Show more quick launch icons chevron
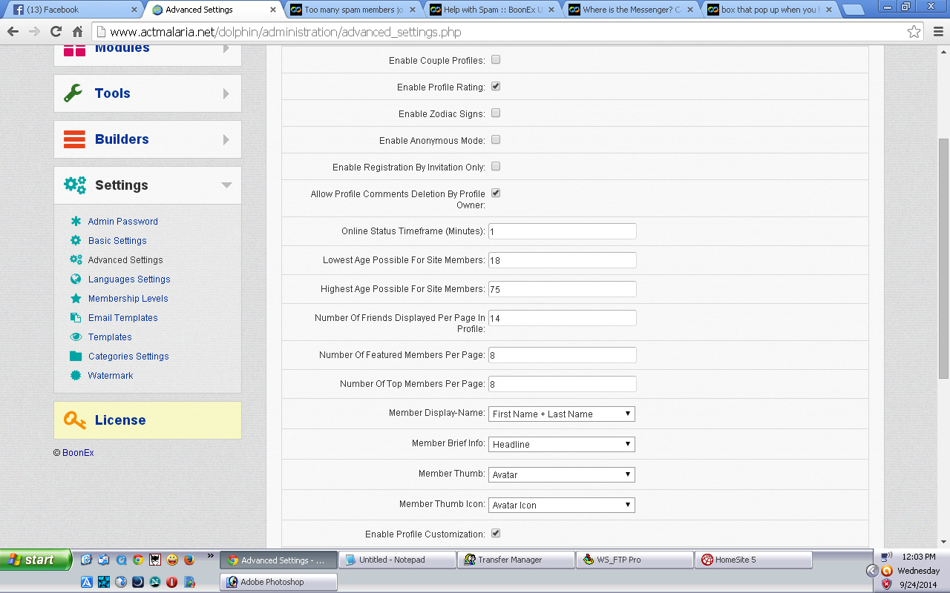 coord(210,555)
